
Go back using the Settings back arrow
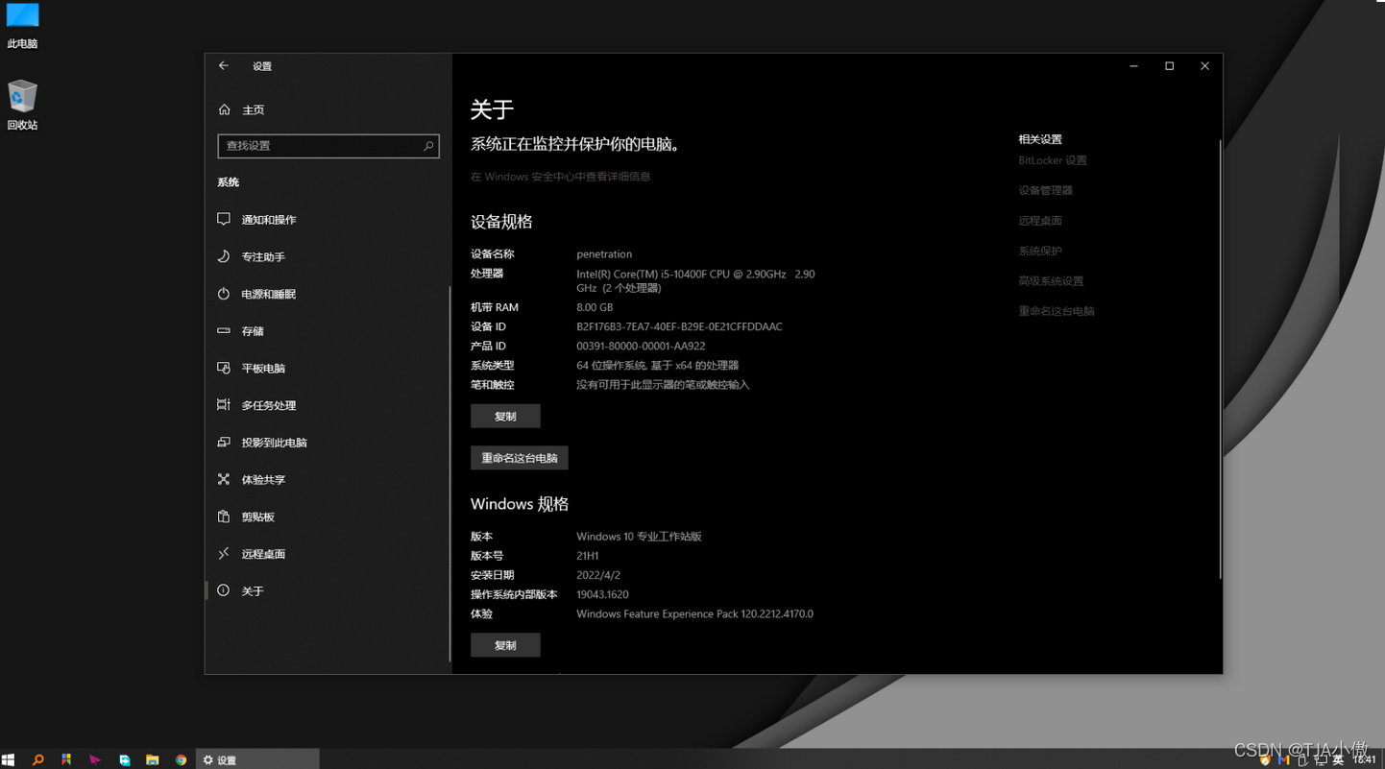tap(224, 66)
